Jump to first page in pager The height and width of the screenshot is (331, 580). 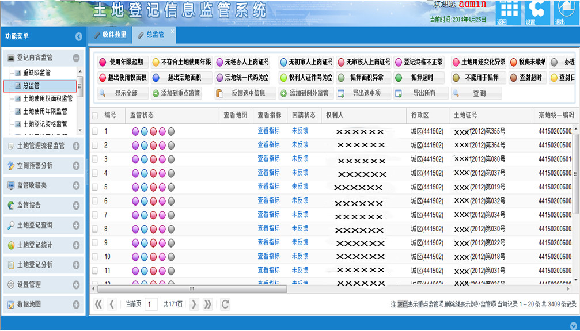pyautogui.click(x=98, y=304)
